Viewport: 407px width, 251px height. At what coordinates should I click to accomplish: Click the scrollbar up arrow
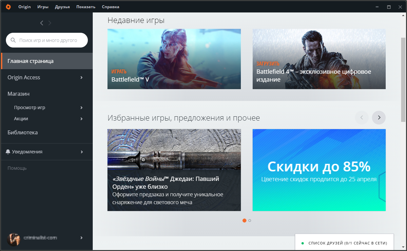(x=403, y=16)
